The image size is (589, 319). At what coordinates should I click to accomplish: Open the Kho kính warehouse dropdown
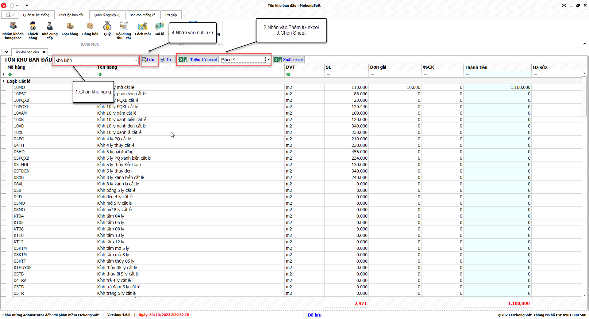(136, 60)
